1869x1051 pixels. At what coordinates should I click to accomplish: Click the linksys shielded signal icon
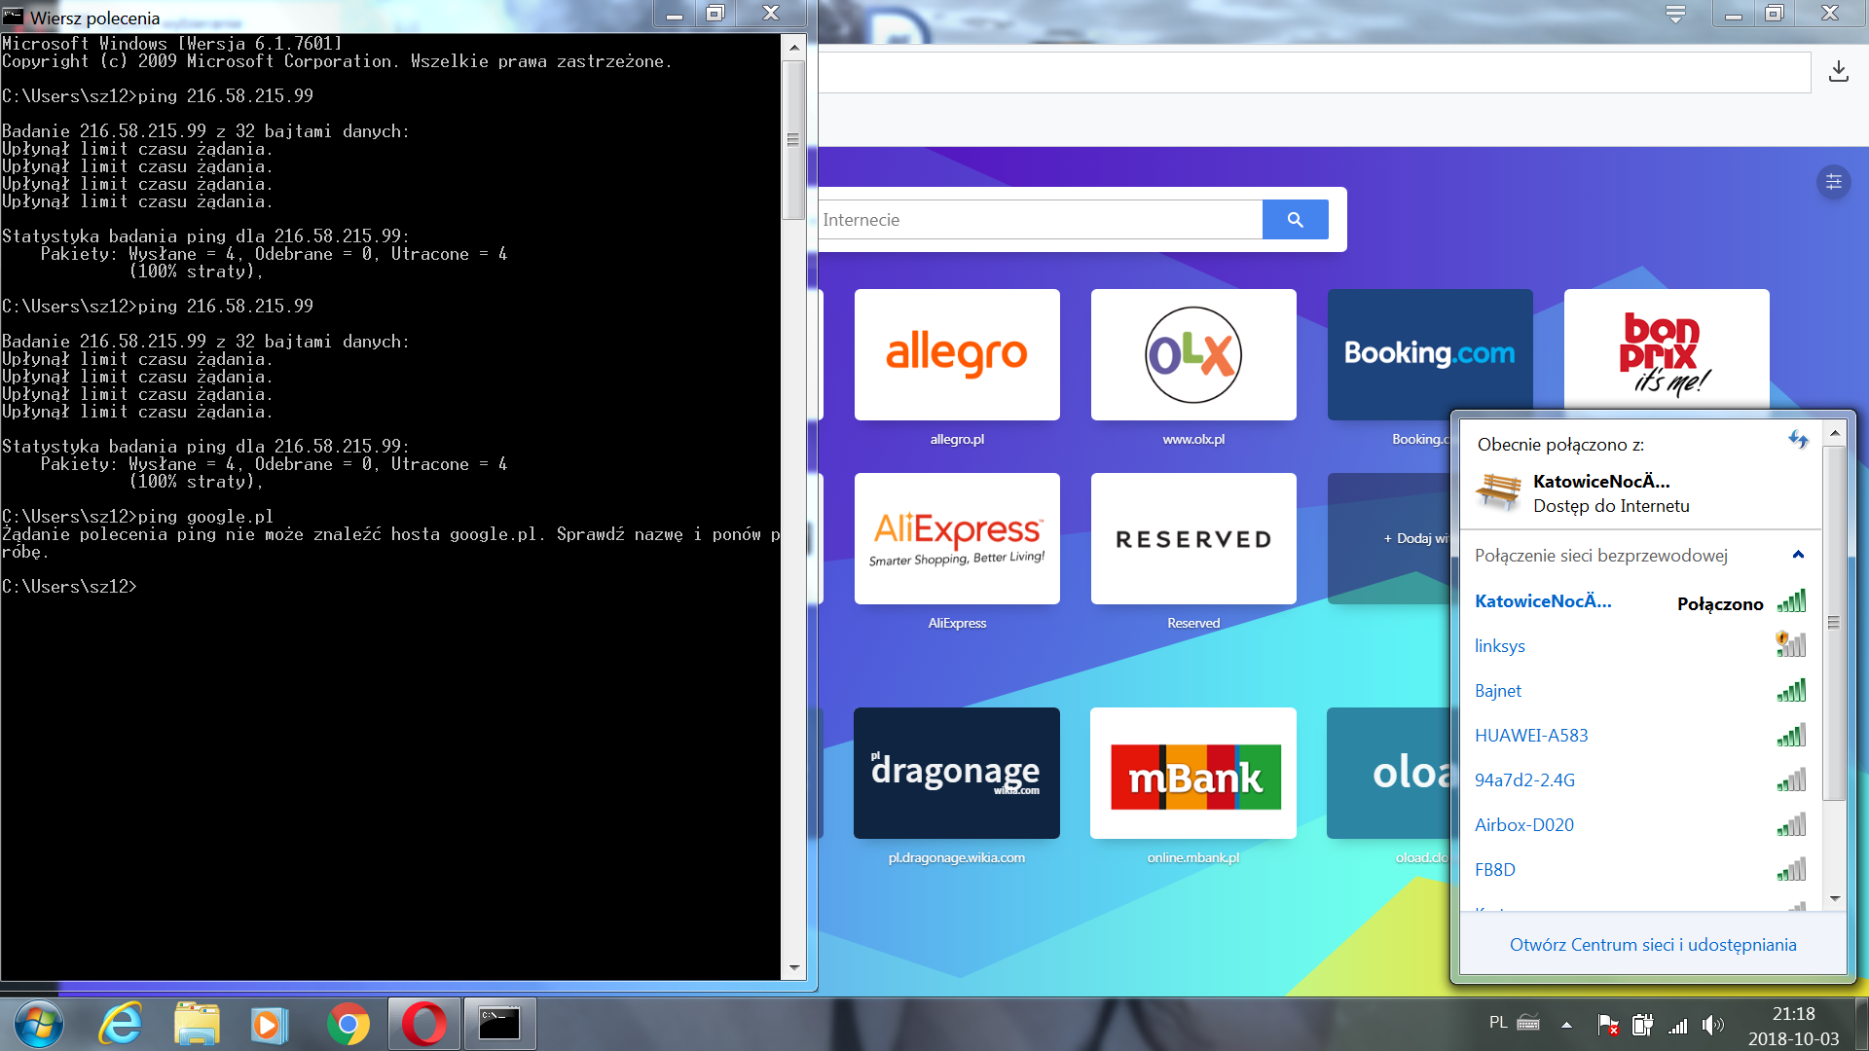coord(1791,644)
